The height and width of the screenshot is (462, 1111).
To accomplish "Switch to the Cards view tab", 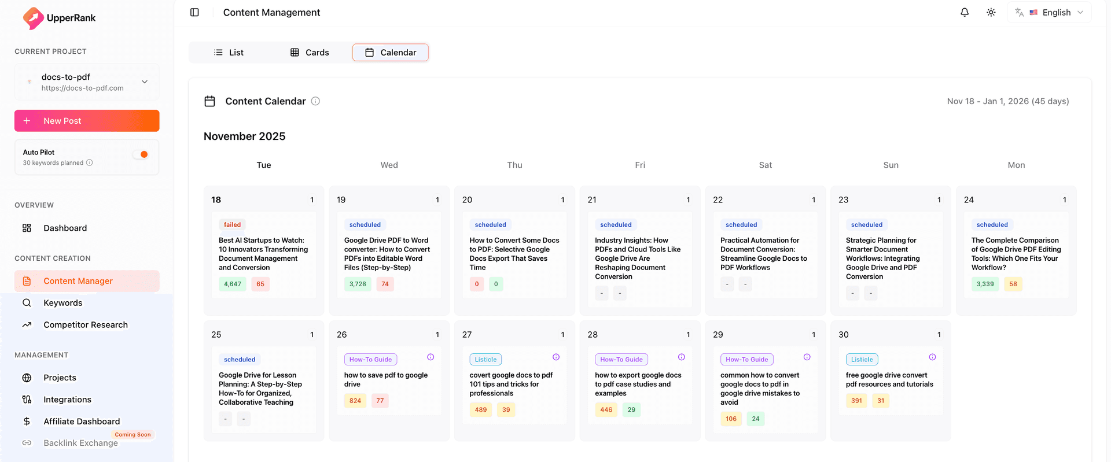I will coord(310,53).
